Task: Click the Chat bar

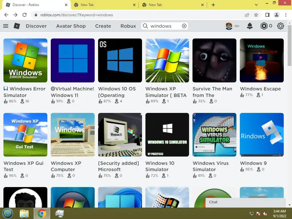Action: 246,202
